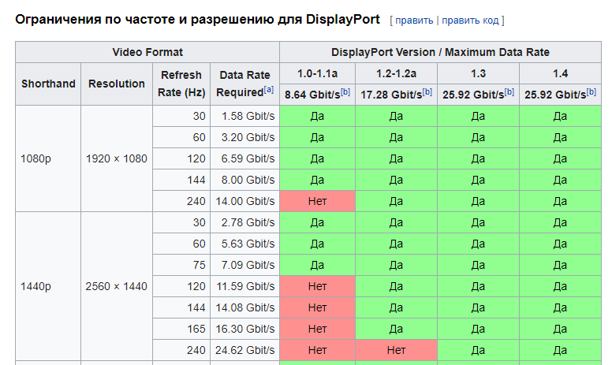The image size is (612, 365).
Task: Click 'Нет' in the 16.30 Gbit/s row
Action: [317, 329]
